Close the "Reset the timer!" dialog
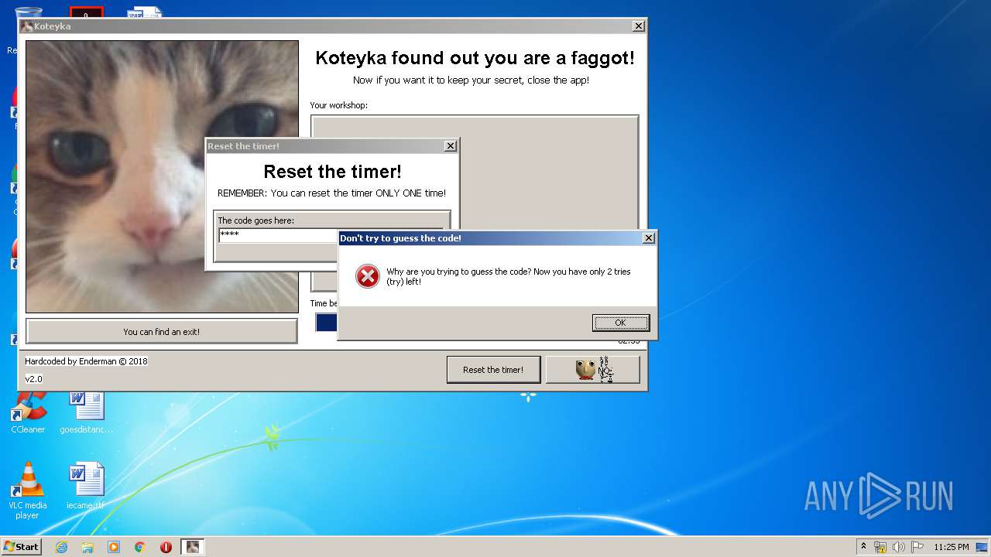991x557 pixels. pyautogui.click(x=451, y=146)
